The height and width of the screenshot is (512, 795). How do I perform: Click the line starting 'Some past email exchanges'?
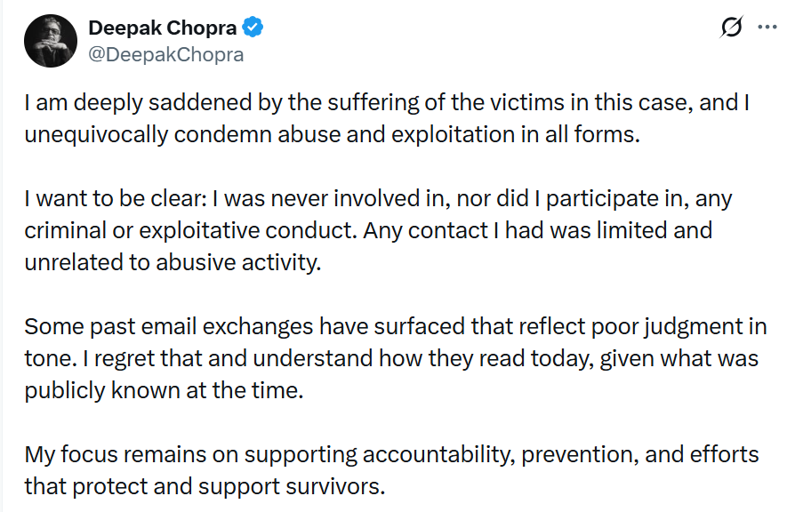pos(395,326)
